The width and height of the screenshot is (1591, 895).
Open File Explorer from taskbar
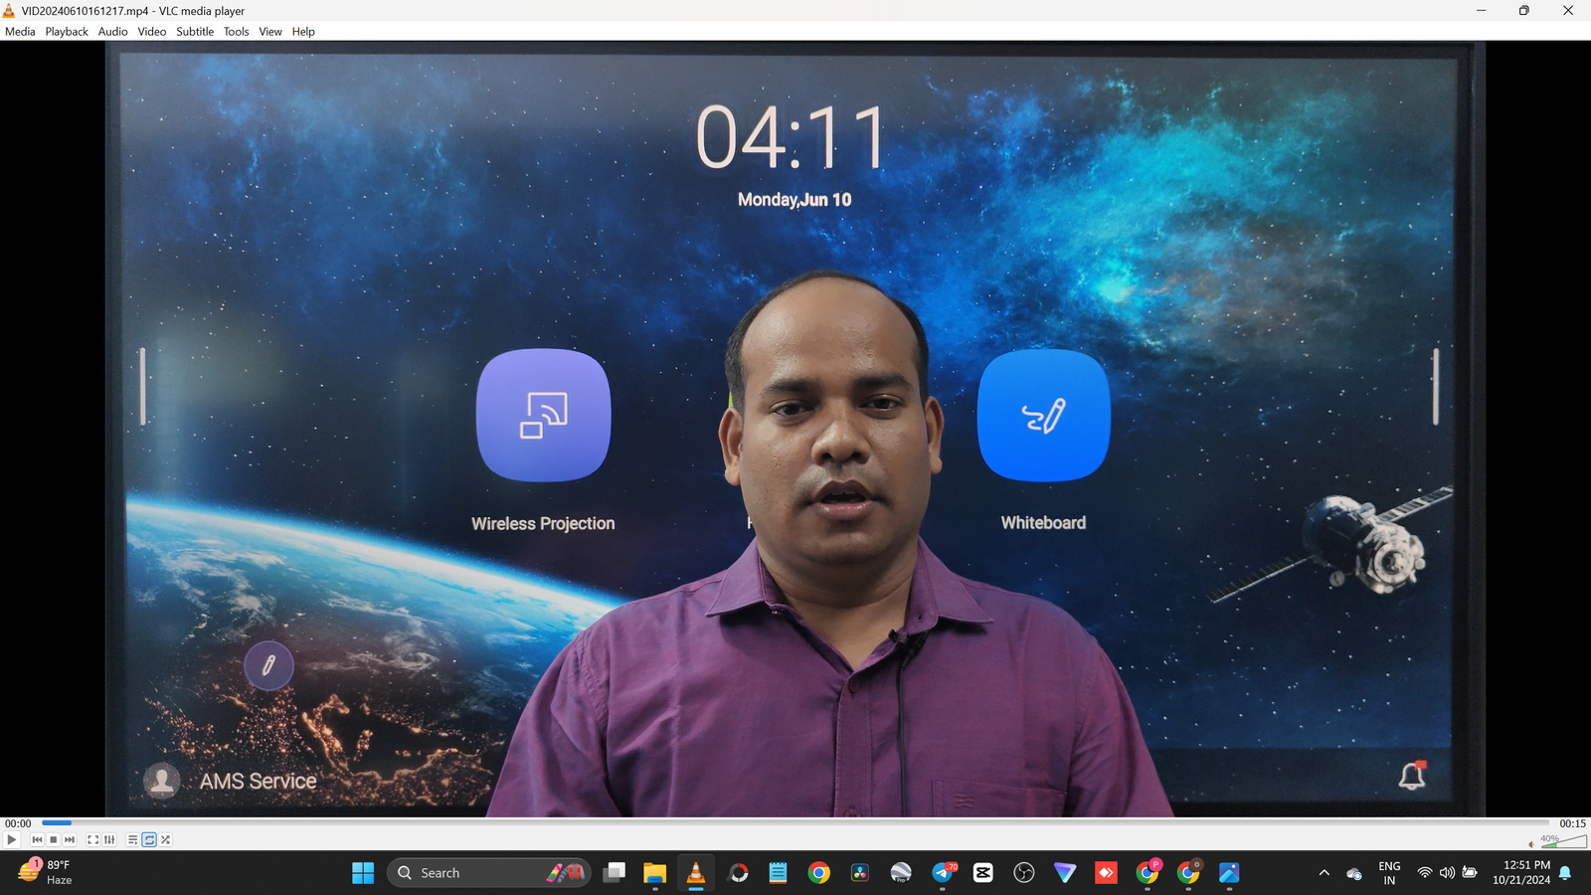[654, 873]
